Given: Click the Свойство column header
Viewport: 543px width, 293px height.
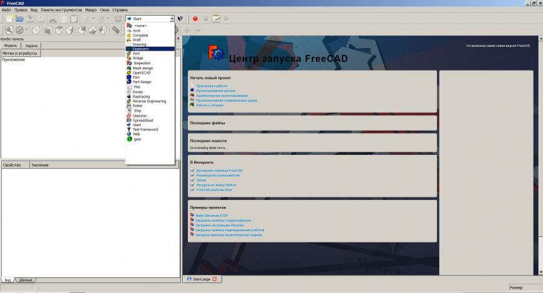Looking at the screenshot, I should coord(15,165).
